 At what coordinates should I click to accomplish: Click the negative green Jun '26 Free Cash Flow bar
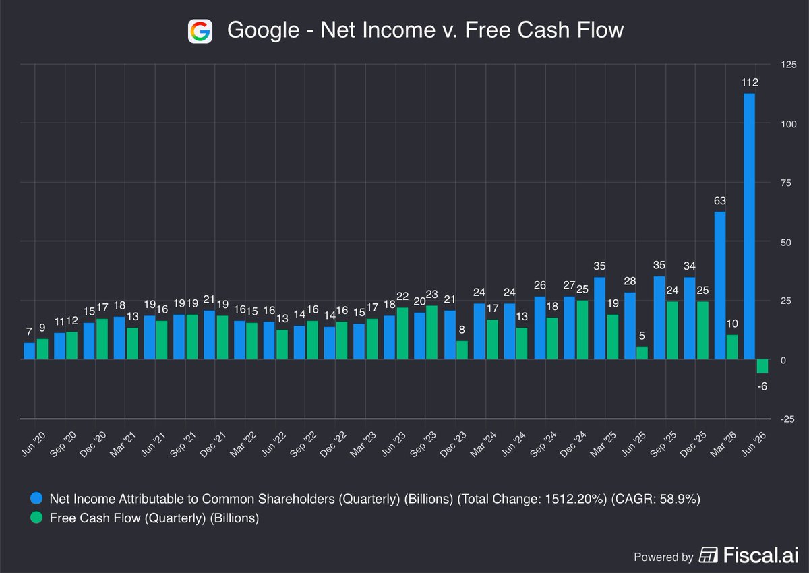click(x=762, y=366)
